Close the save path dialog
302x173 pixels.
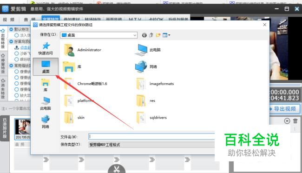(265, 25)
